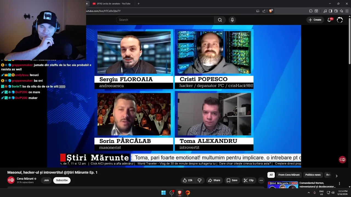Click the microphone tray icon
The image size is (351, 197).
point(315,193)
